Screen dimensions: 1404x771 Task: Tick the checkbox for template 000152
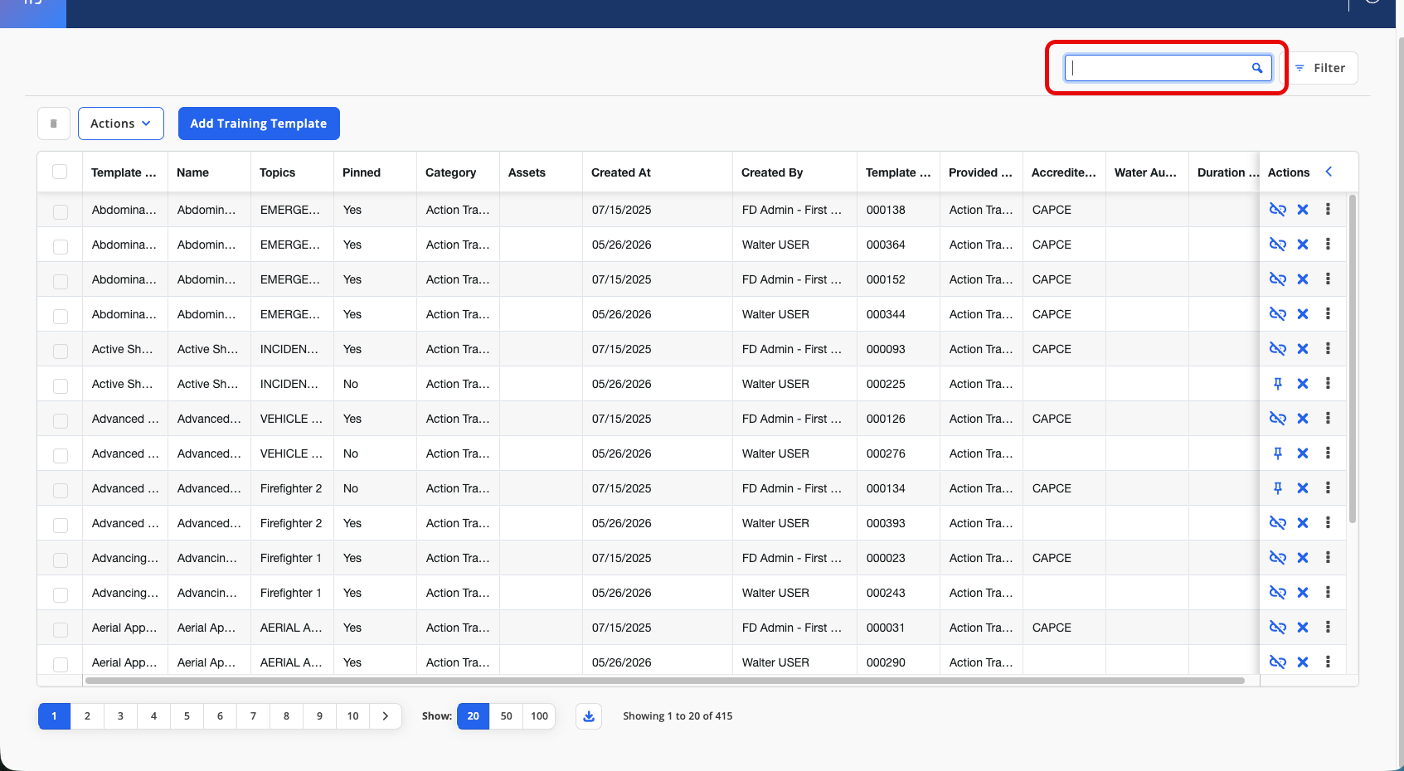pyautogui.click(x=61, y=281)
